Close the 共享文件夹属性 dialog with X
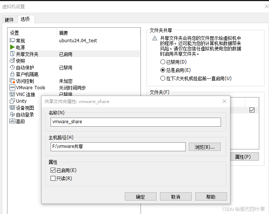The image size is (269, 214). click(x=224, y=101)
